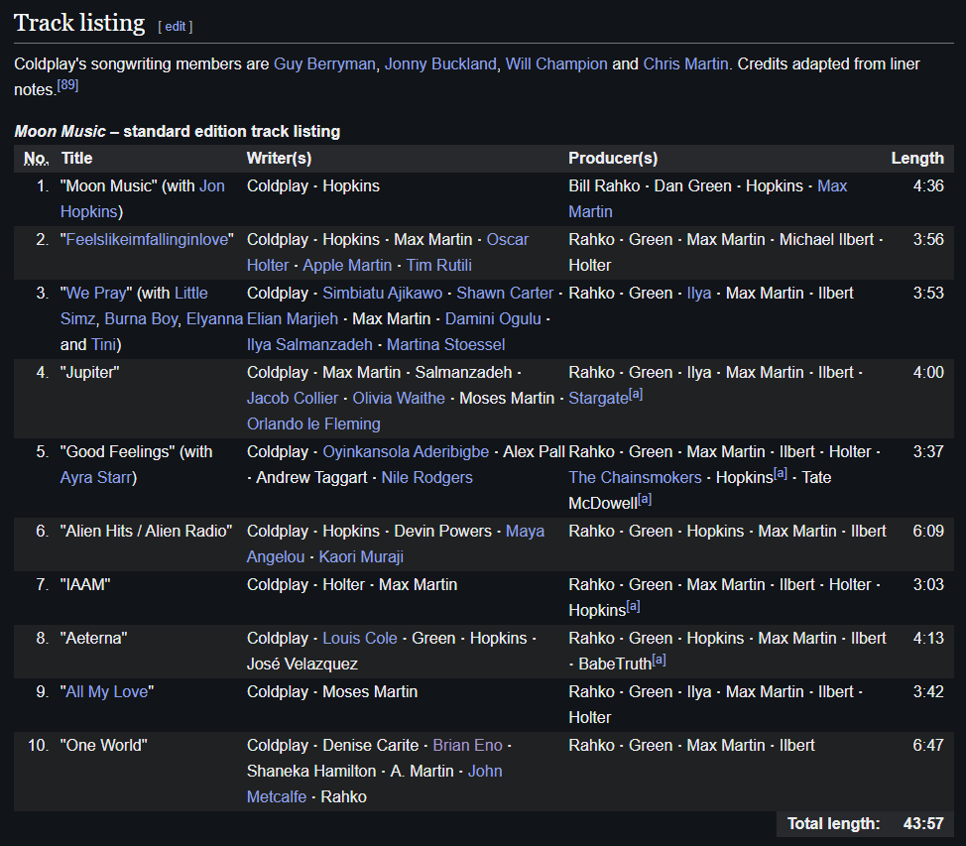Click the Simbiatu Ajikawo writer link
Image resolution: width=966 pixels, height=846 pixels.
coord(383,294)
